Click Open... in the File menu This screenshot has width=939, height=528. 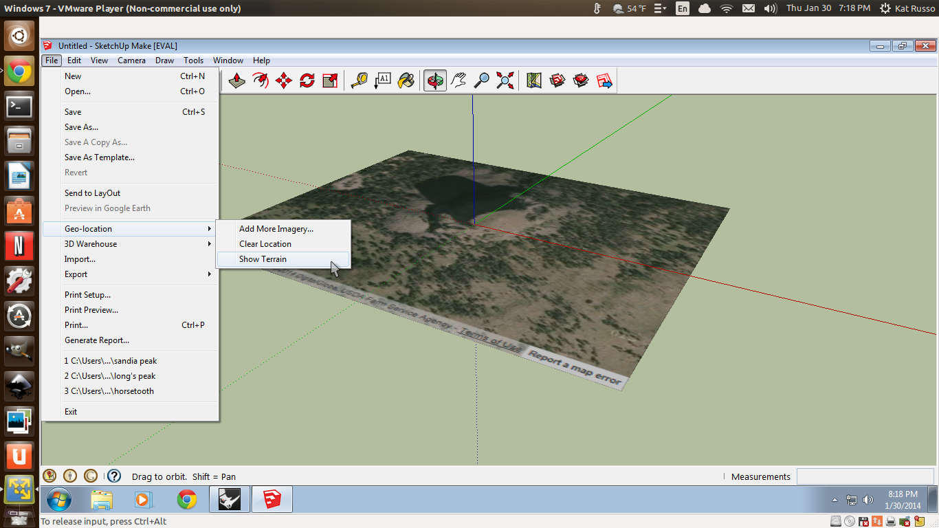coord(129,91)
